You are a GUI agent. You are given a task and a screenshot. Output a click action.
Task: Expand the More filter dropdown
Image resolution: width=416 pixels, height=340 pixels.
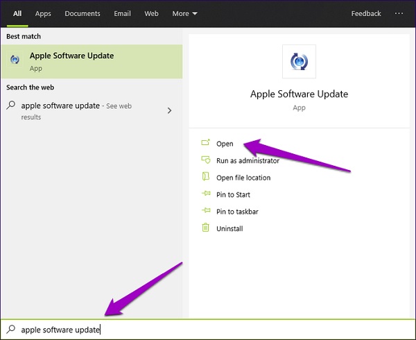pyautogui.click(x=185, y=13)
